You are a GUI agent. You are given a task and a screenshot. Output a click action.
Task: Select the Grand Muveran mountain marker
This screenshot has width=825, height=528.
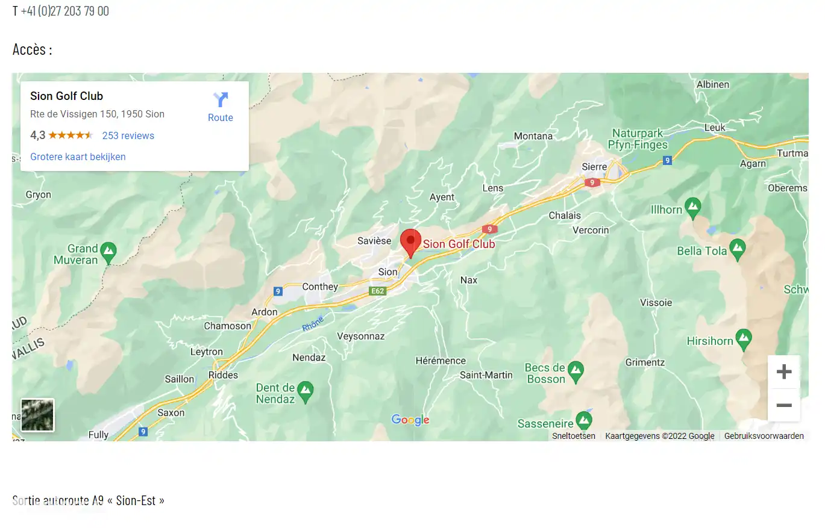(x=108, y=253)
